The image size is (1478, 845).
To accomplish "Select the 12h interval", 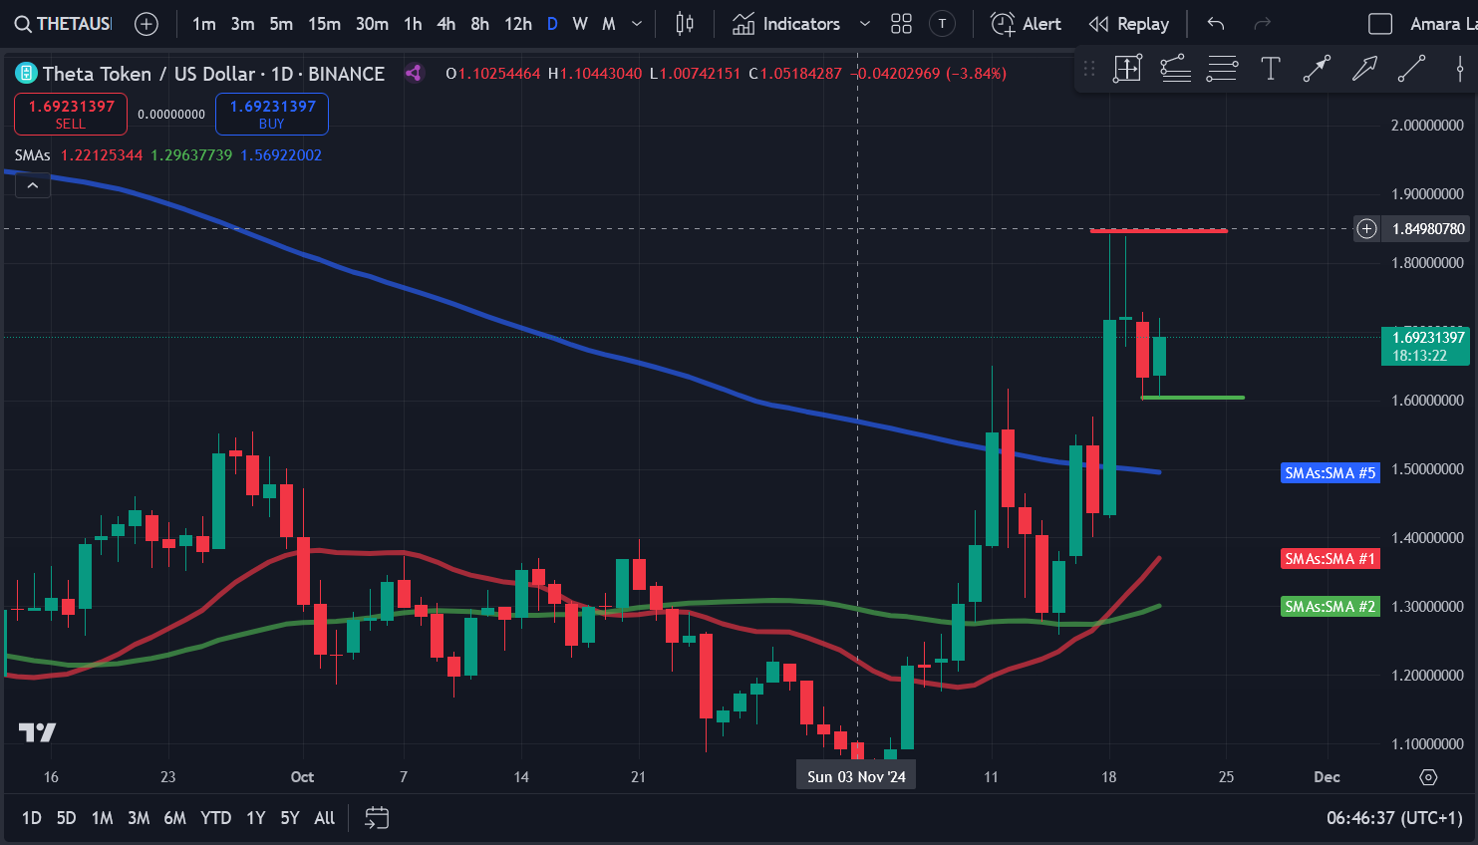I will click(x=518, y=24).
